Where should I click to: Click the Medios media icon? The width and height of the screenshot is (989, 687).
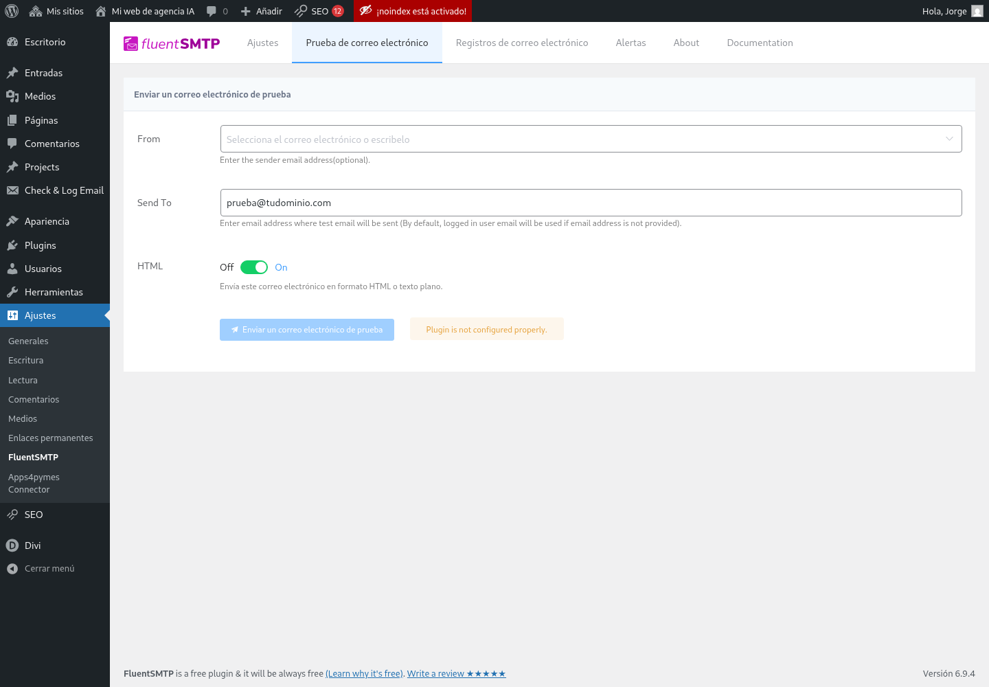[x=12, y=96]
